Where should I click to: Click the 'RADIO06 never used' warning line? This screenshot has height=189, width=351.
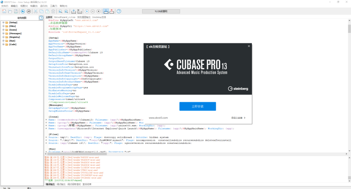tap(72, 157)
